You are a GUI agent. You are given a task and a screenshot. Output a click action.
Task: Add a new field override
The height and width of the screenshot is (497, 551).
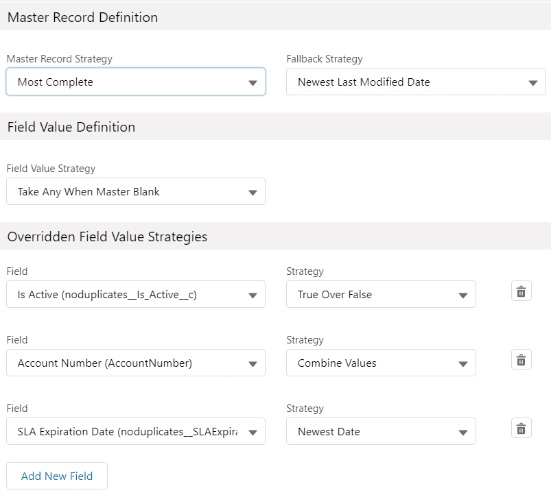[x=57, y=476]
